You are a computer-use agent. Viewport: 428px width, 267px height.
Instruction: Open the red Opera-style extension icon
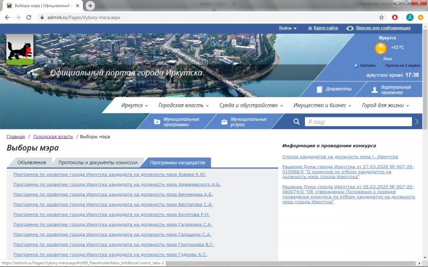click(395, 18)
